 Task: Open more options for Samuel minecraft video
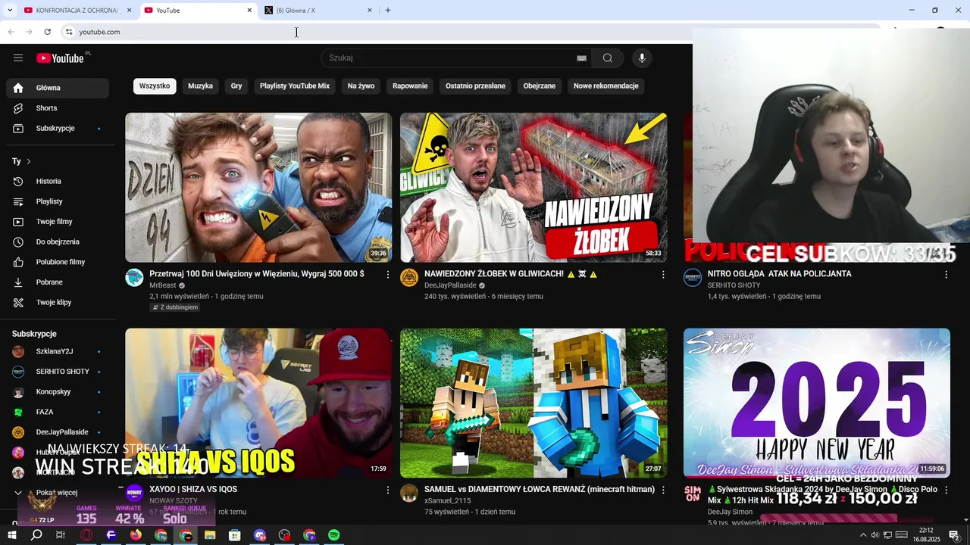pyautogui.click(x=663, y=490)
